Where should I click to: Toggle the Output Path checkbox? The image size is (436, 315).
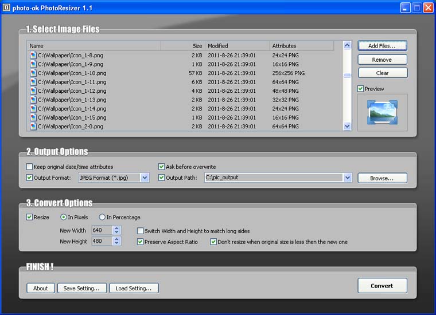point(161,178)
